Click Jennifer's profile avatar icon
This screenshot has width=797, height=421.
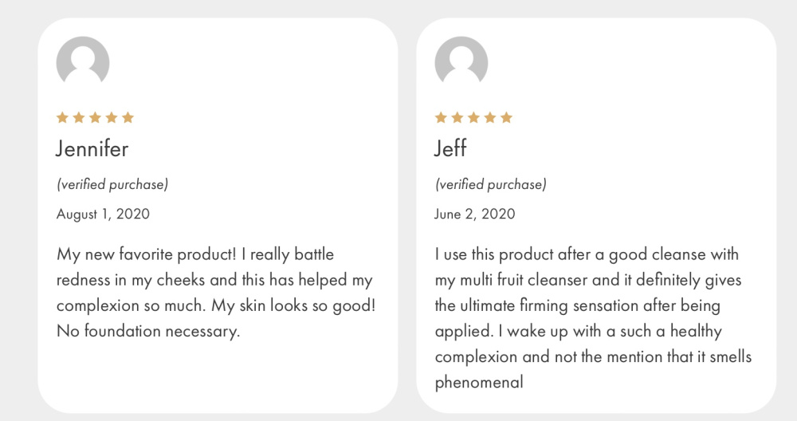[x=83, y=60]
